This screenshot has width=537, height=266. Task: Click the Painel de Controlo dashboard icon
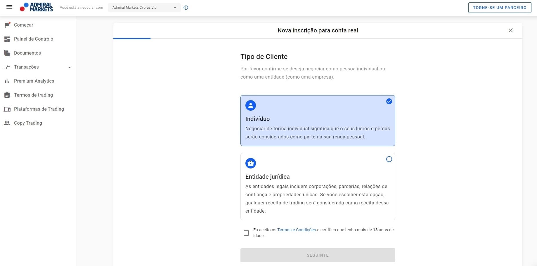click(x=7, y=39)
